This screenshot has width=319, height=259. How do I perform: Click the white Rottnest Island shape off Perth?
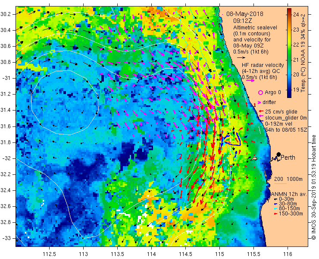tap(253, 159)
